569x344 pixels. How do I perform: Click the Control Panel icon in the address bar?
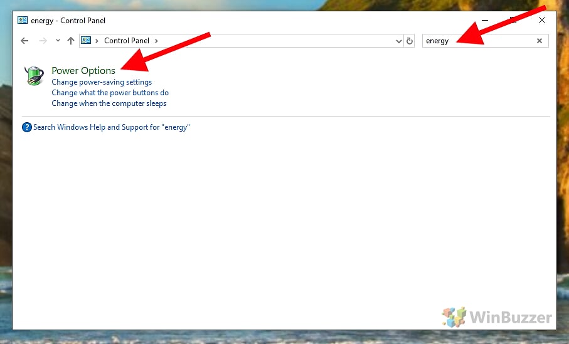point(86,40)
